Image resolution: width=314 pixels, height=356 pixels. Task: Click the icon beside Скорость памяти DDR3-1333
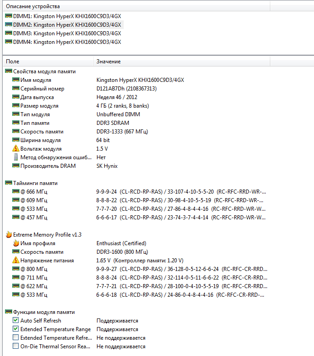point(16,132)
